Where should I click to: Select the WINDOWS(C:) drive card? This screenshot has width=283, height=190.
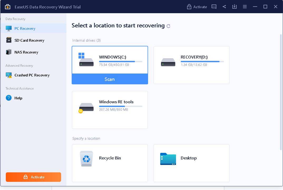[110, 60]
